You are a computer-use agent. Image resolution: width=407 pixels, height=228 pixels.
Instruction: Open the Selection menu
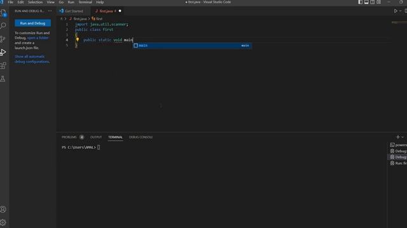tap(35, 2)
